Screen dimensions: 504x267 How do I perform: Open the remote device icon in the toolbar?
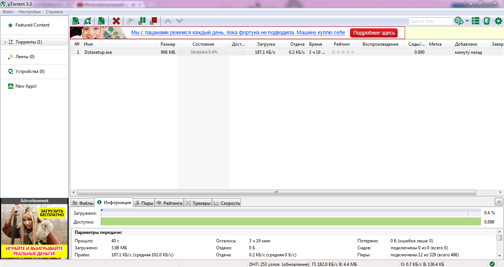pyautogui.click(x=487, y=21)
